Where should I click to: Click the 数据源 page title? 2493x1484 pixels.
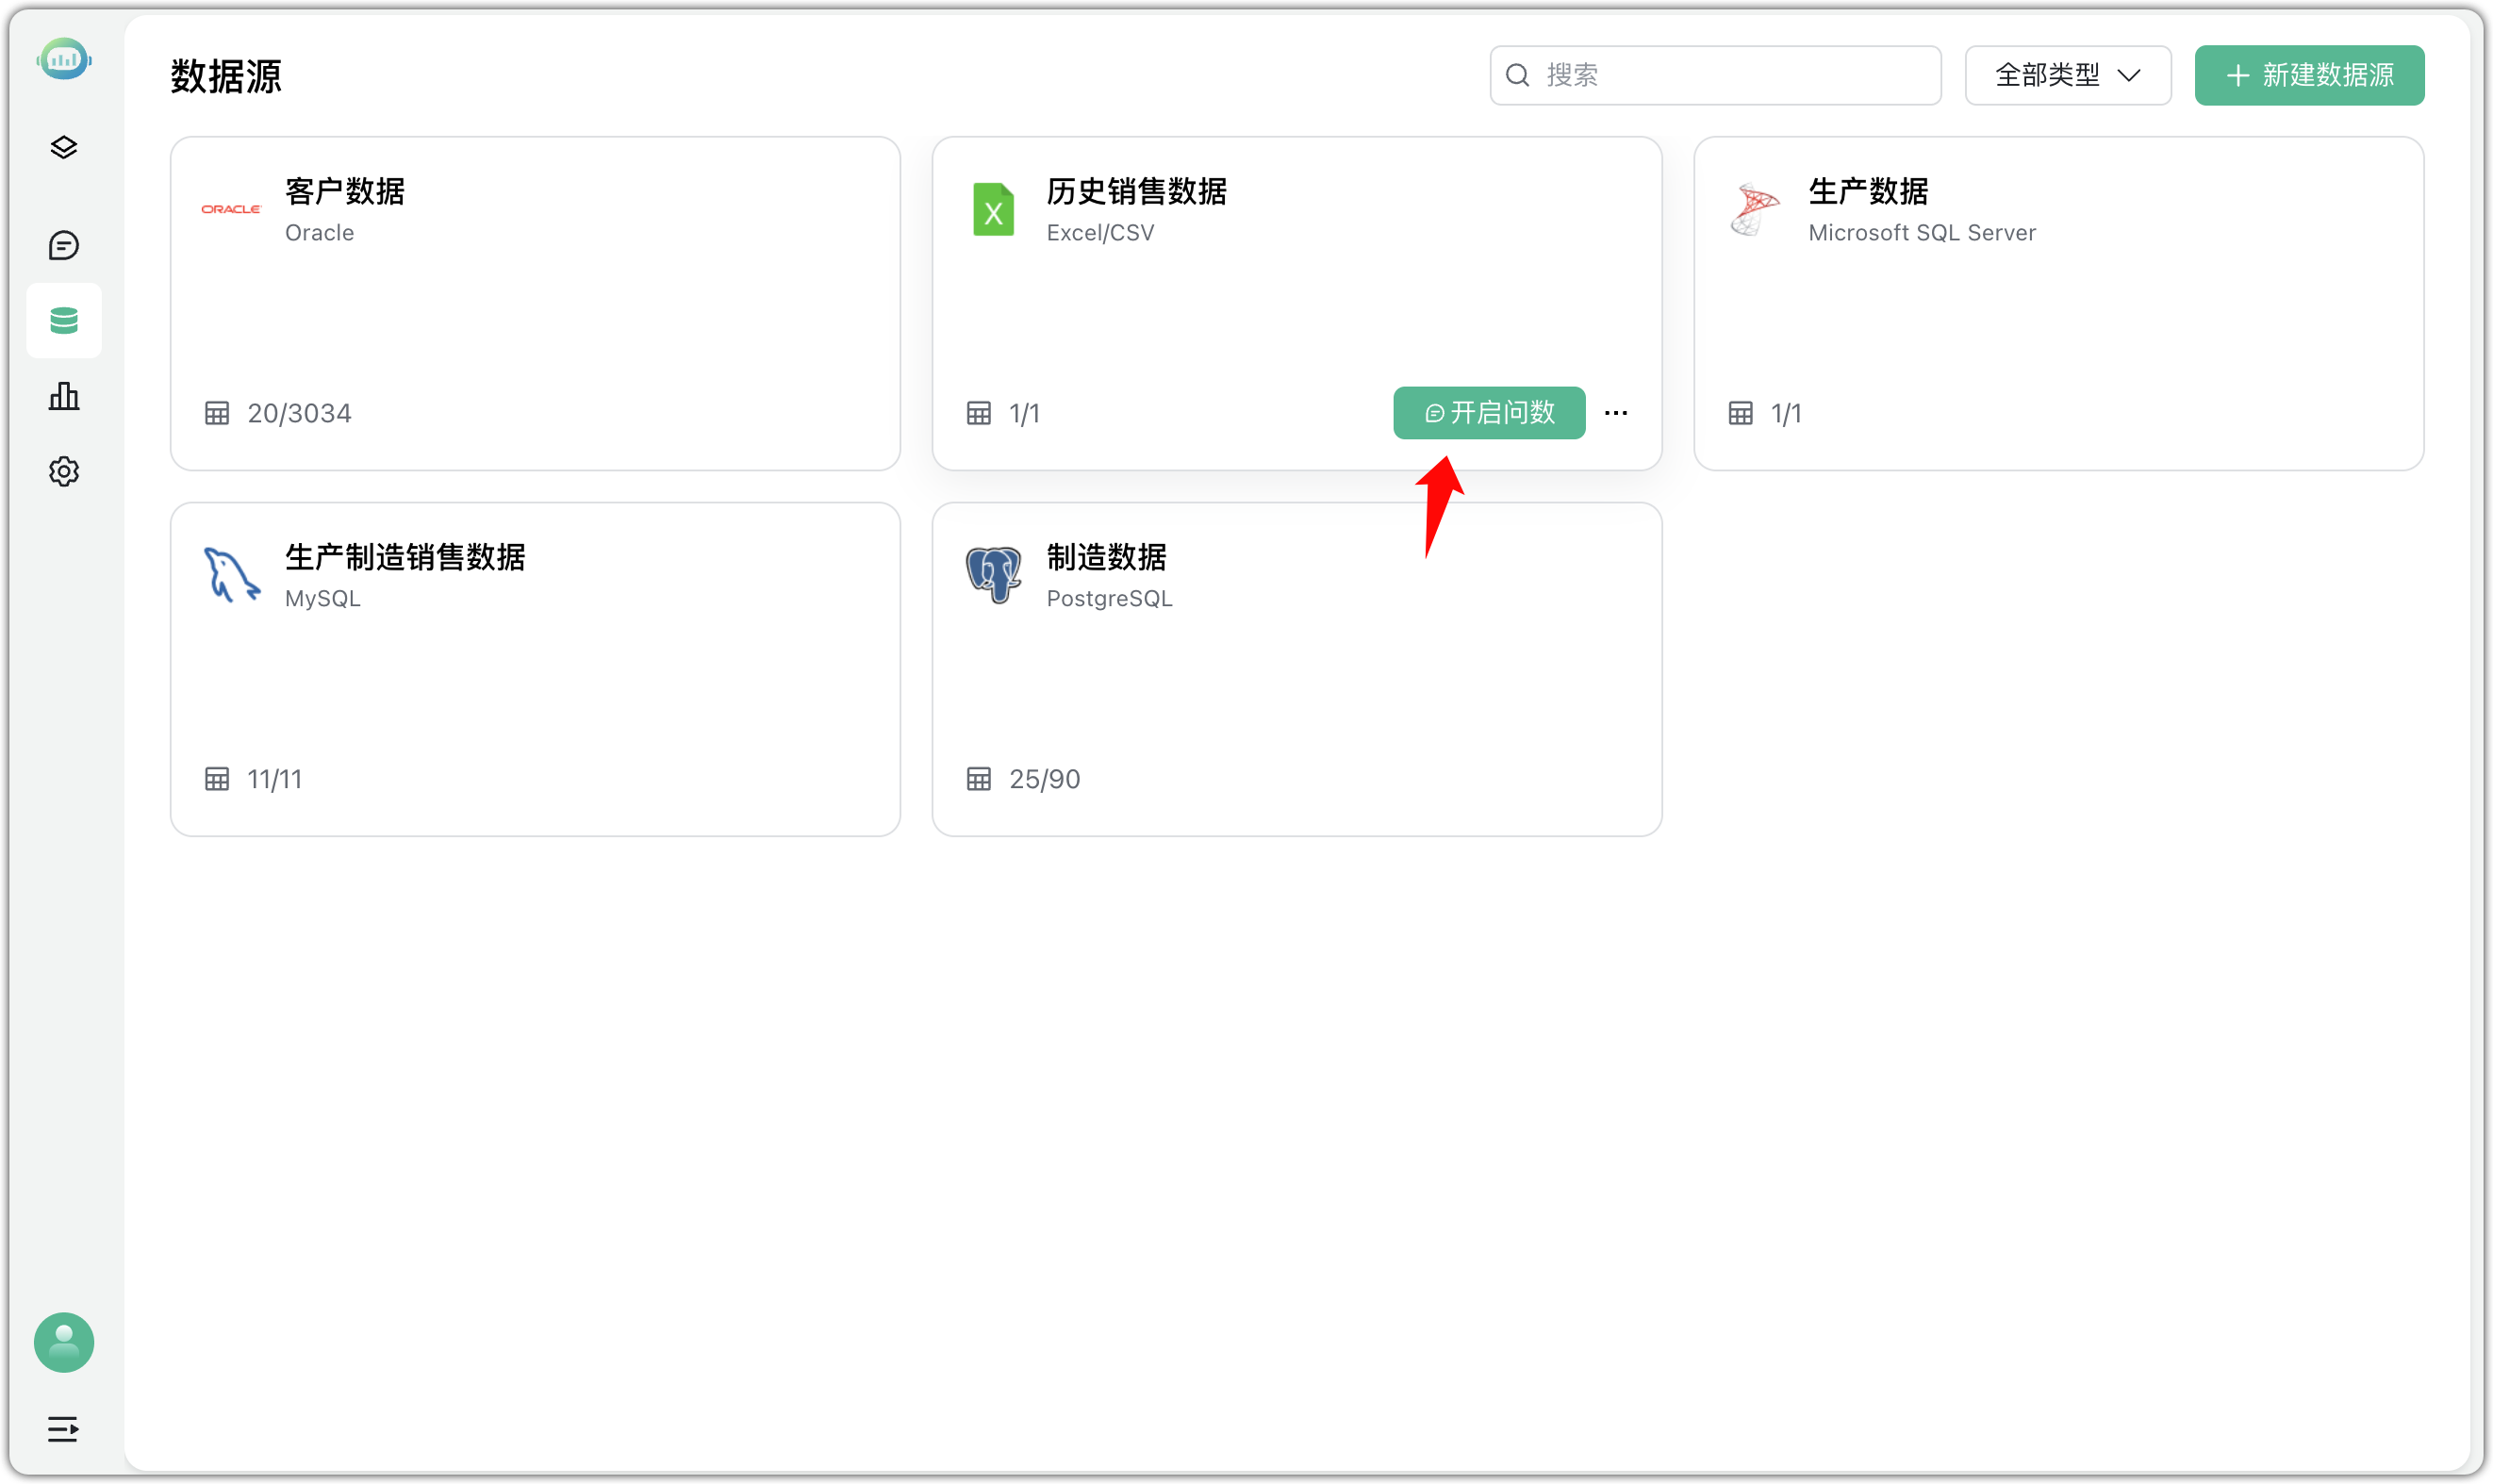[225, 75]
